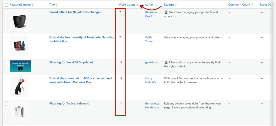This screenshot has height=126, width=276.
Task: Click the Excerpt column sort arrows
Action: (176, 5)
